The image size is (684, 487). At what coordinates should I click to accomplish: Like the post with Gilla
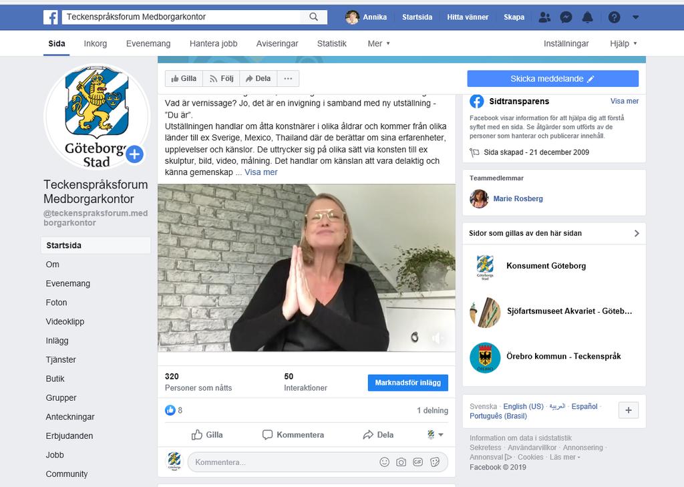tap(207, 435)
